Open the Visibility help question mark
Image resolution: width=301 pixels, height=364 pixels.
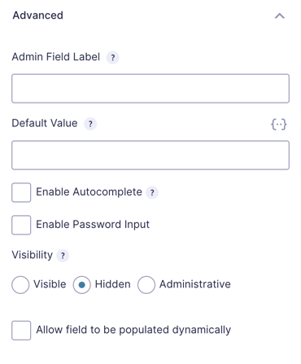(x=63, y=256)
